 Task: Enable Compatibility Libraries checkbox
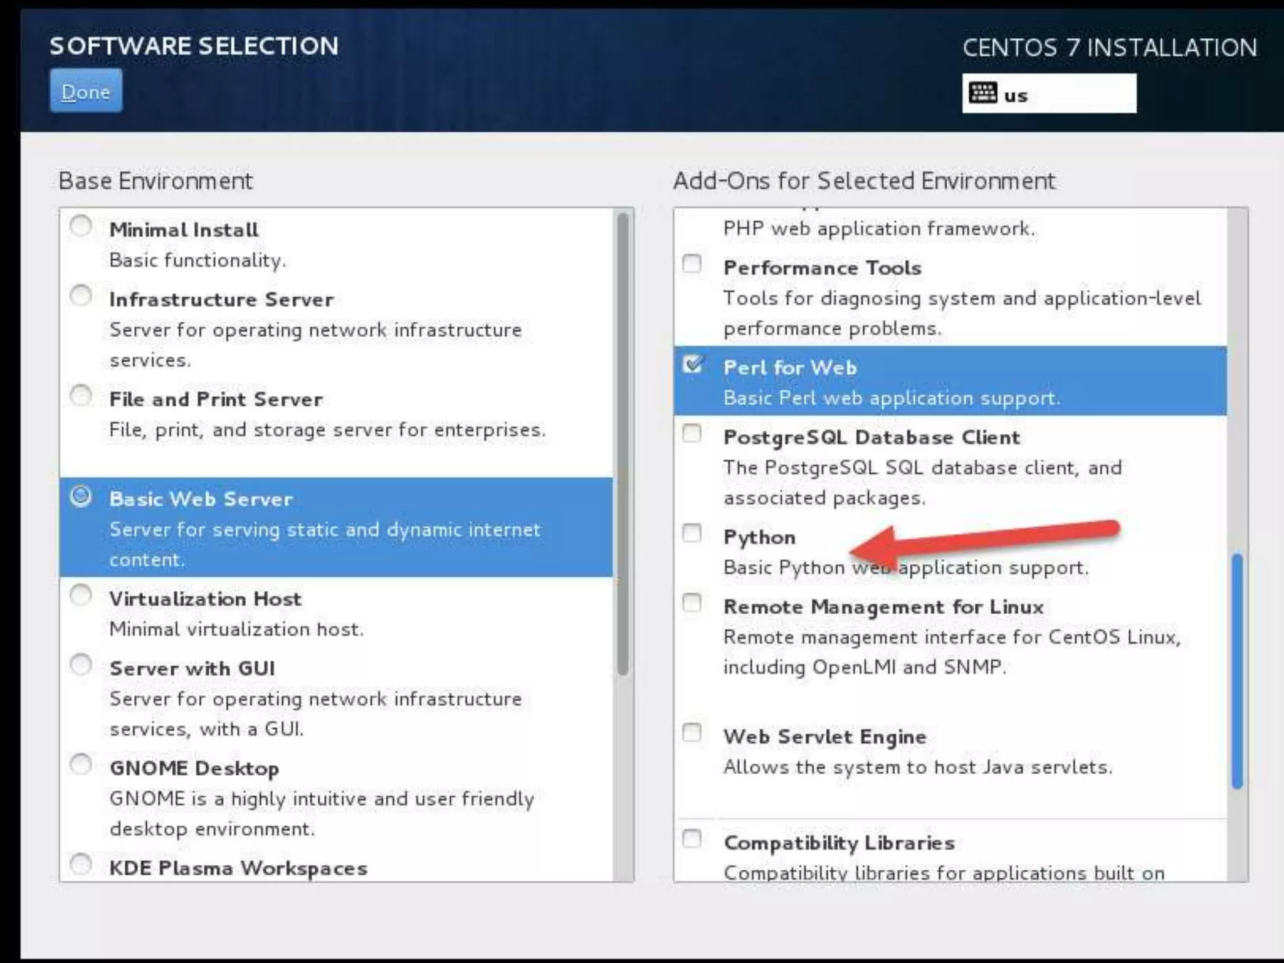(692, 839)
